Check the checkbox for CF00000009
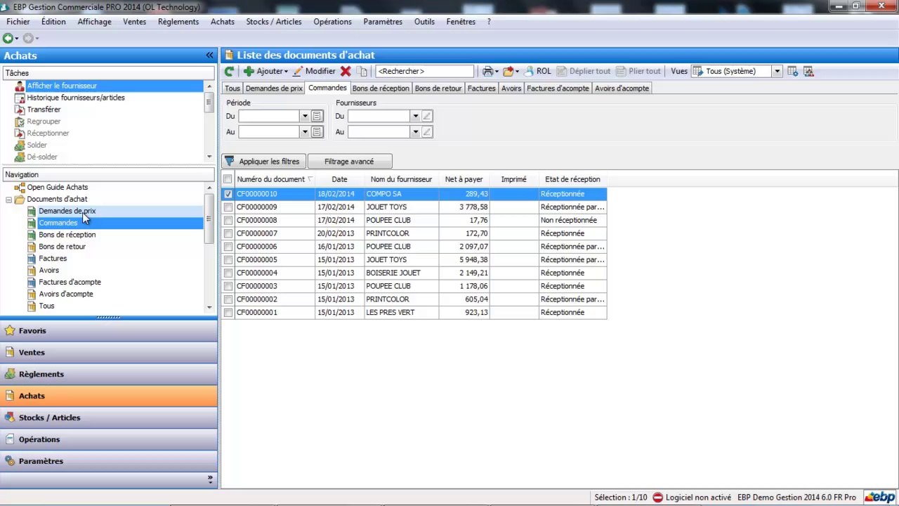Image resolution: width=899 pixels, height=506 pixels. pos(228,207)
